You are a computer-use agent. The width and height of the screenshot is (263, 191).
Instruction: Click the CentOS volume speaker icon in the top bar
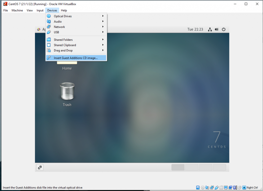[217, 30]
